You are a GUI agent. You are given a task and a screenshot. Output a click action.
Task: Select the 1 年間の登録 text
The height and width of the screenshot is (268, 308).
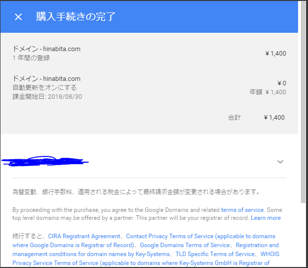[x=31, y=58]
